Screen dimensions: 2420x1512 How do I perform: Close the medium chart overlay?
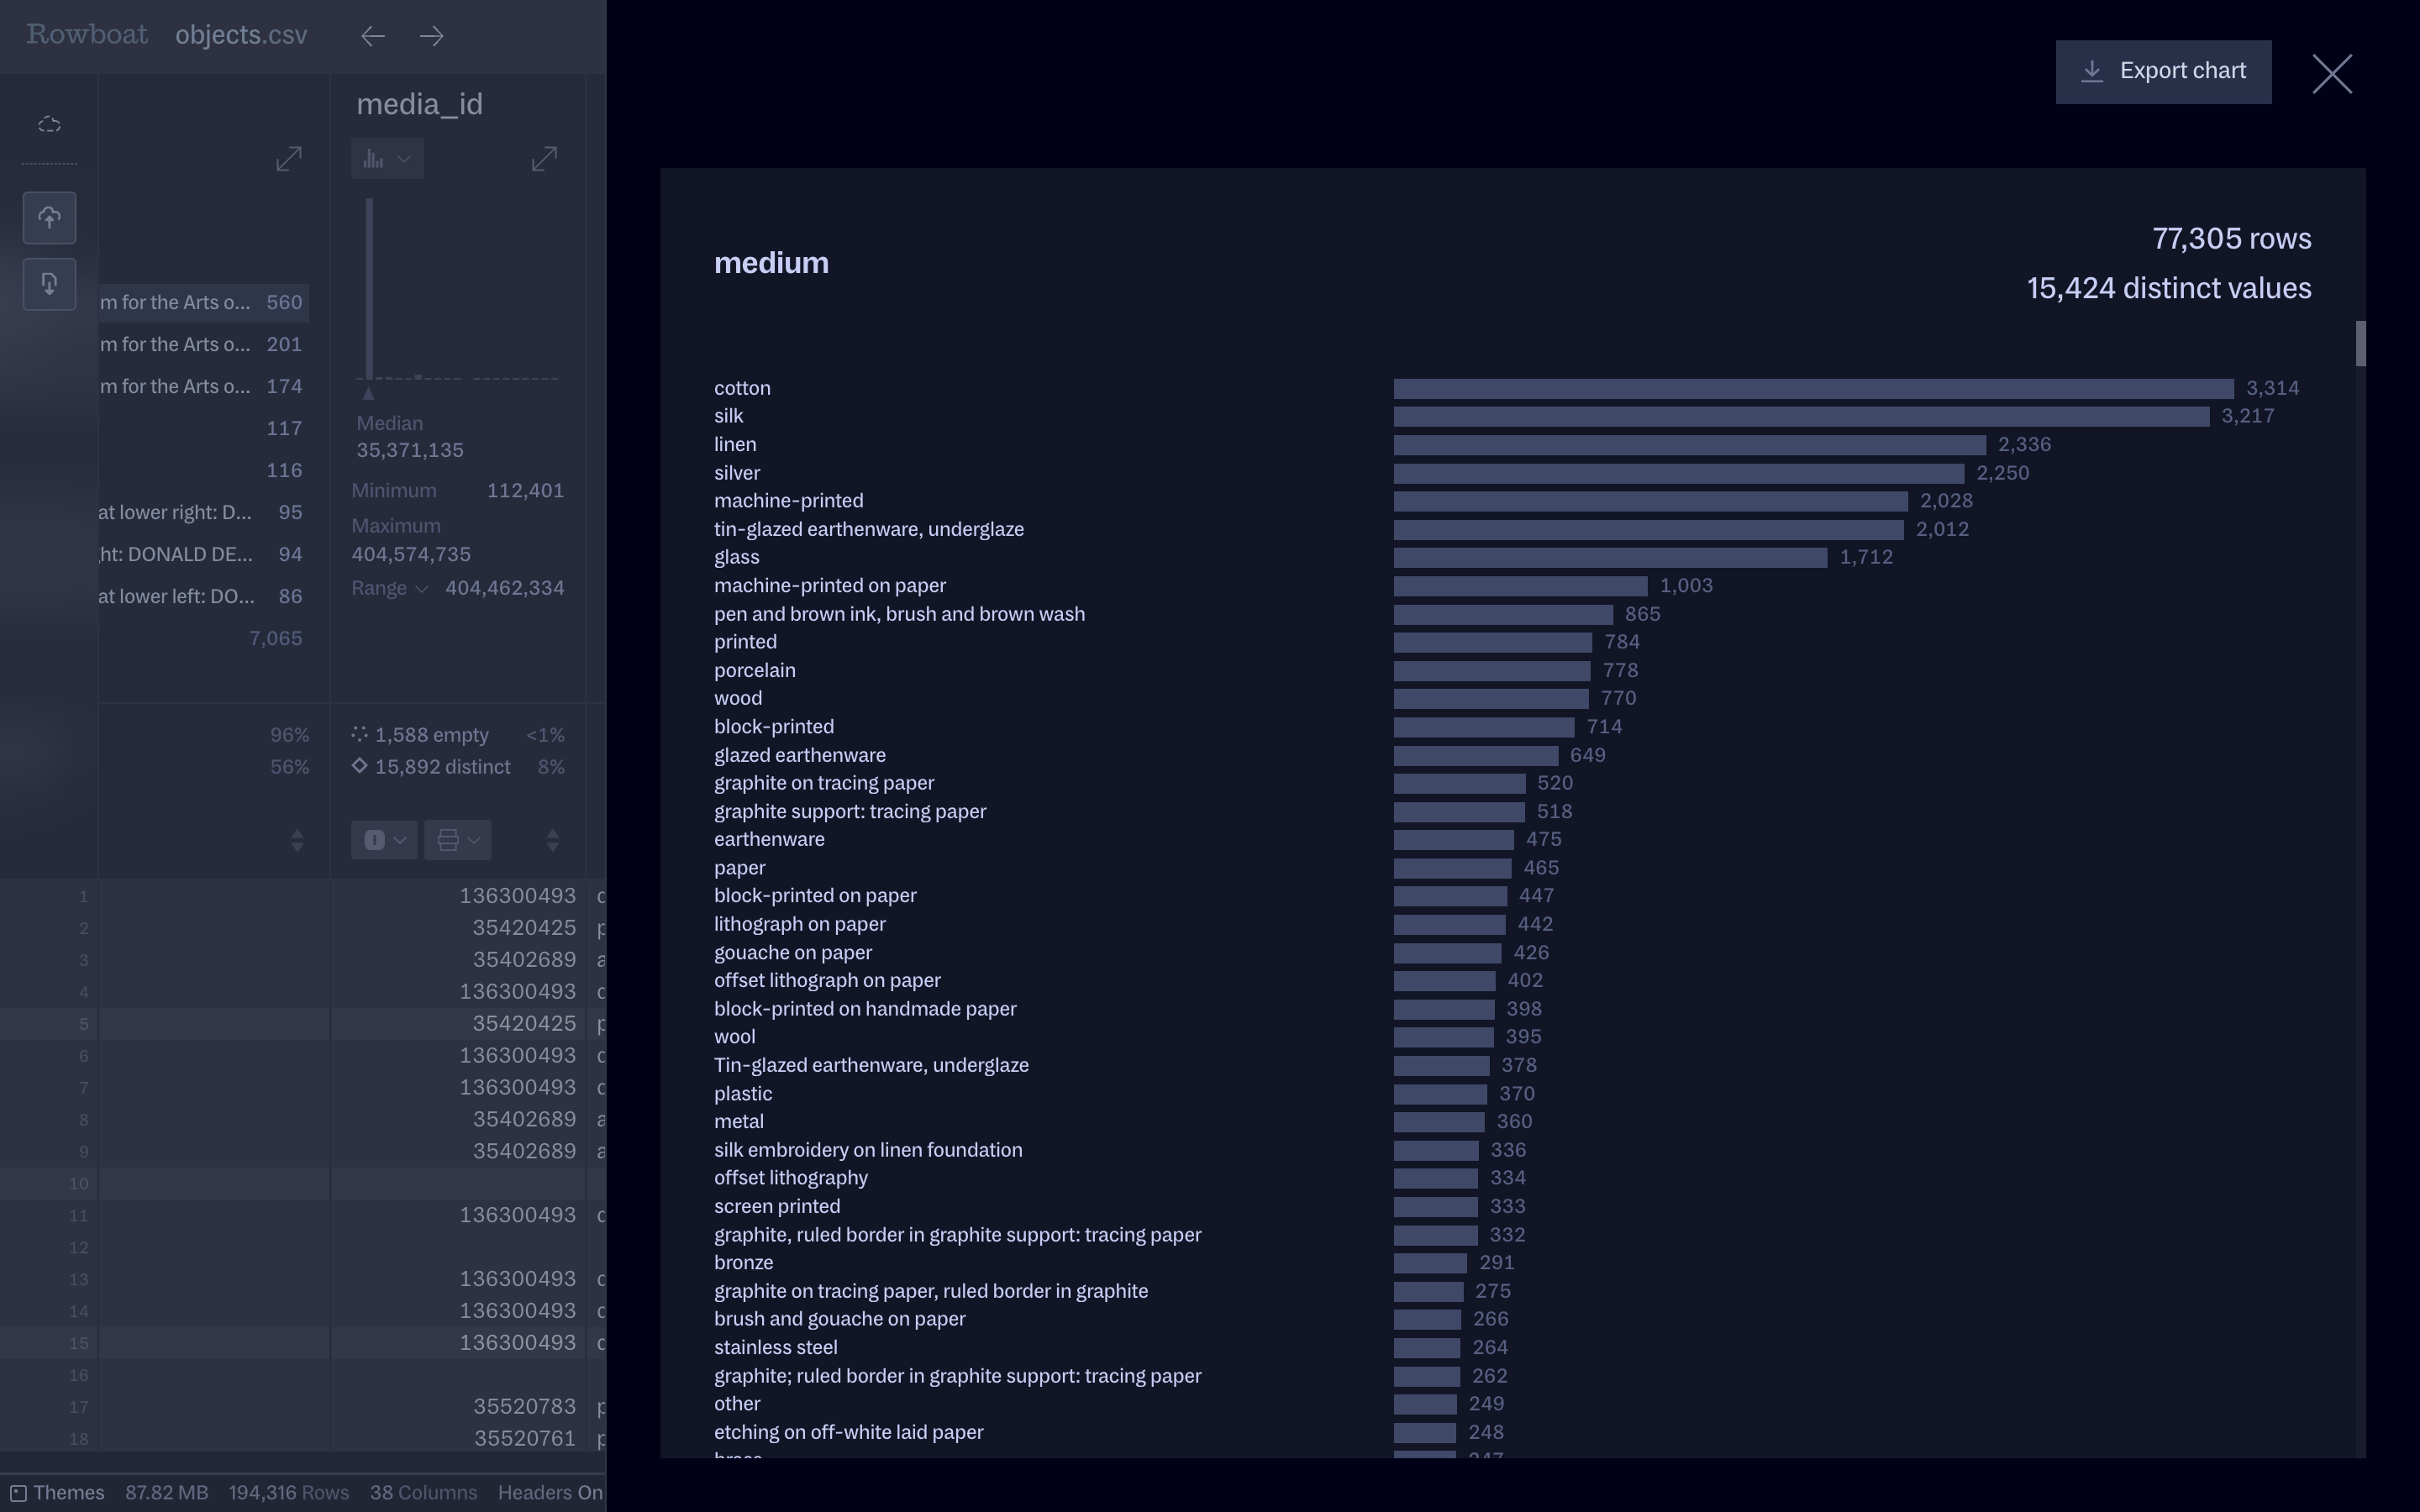tap(2331, 74)
